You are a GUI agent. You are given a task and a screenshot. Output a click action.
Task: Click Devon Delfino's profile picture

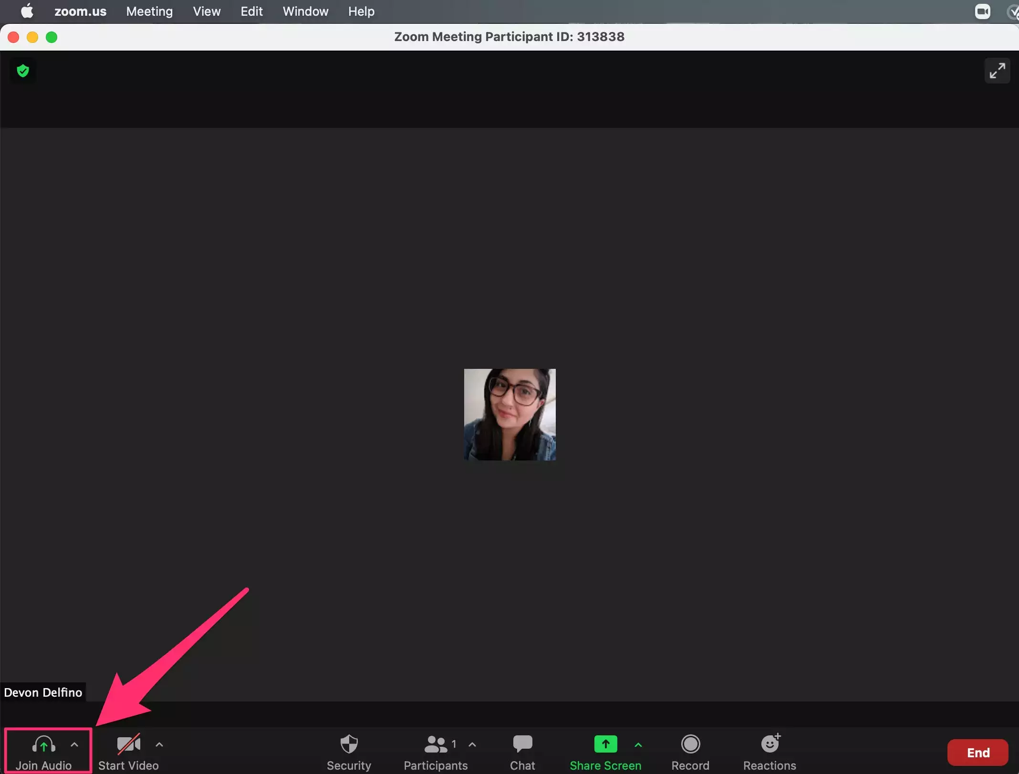[510, 414]
